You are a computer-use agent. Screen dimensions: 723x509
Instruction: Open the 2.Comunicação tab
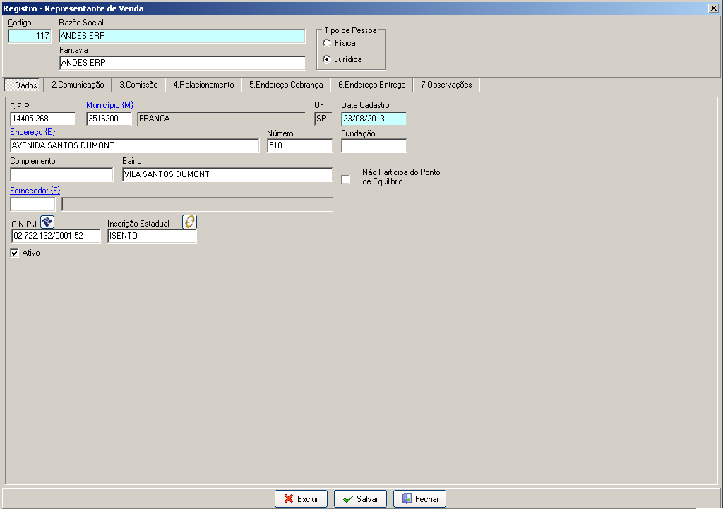pyautogui.click(x=78, y=85)
